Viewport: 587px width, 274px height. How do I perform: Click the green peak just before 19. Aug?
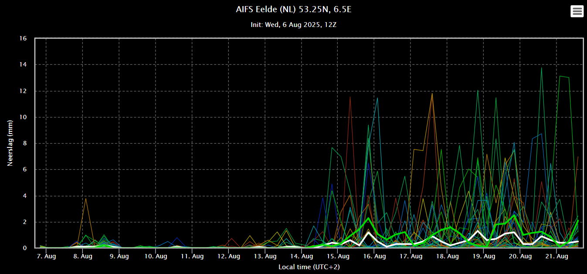(x=478, y=90)
